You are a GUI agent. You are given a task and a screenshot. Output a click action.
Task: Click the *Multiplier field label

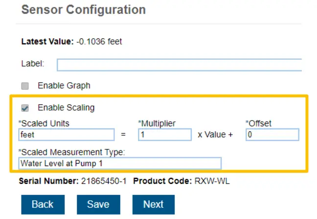coord(157,124)
